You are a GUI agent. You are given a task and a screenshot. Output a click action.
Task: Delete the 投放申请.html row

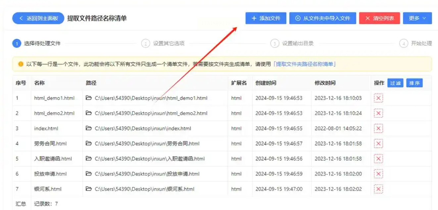click(x=378, y=174)
